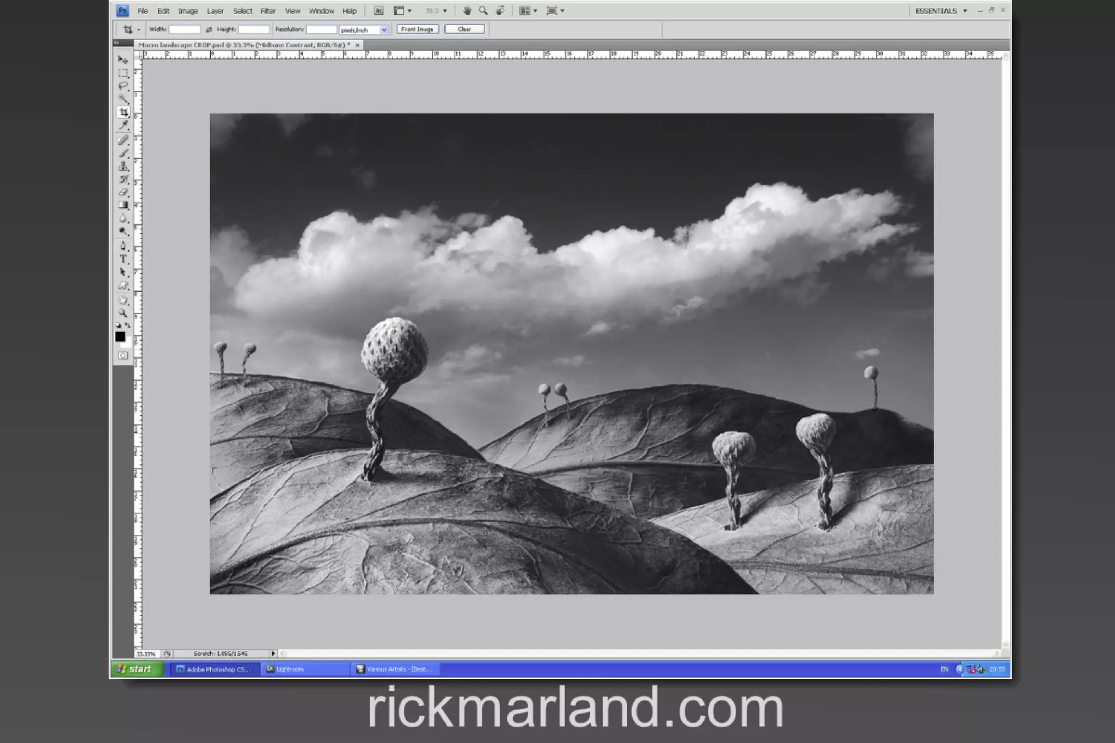Open the Layer menu
The width and height of the screenshot is (1115, 743).
[x=215, y=11]
